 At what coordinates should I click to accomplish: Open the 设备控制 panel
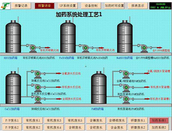click(x=91, y=6)
